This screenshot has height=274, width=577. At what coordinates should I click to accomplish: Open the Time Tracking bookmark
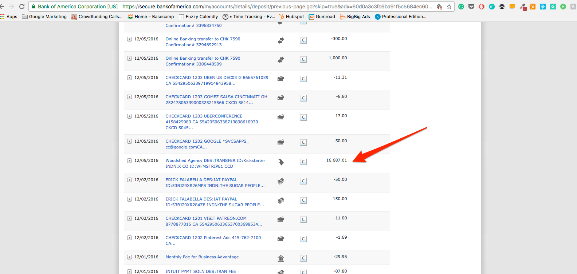click(x=249, y=17)
